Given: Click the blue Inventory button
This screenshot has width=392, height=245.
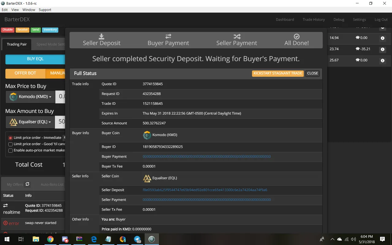Looking at the screenshot, I should click(50, 30).
